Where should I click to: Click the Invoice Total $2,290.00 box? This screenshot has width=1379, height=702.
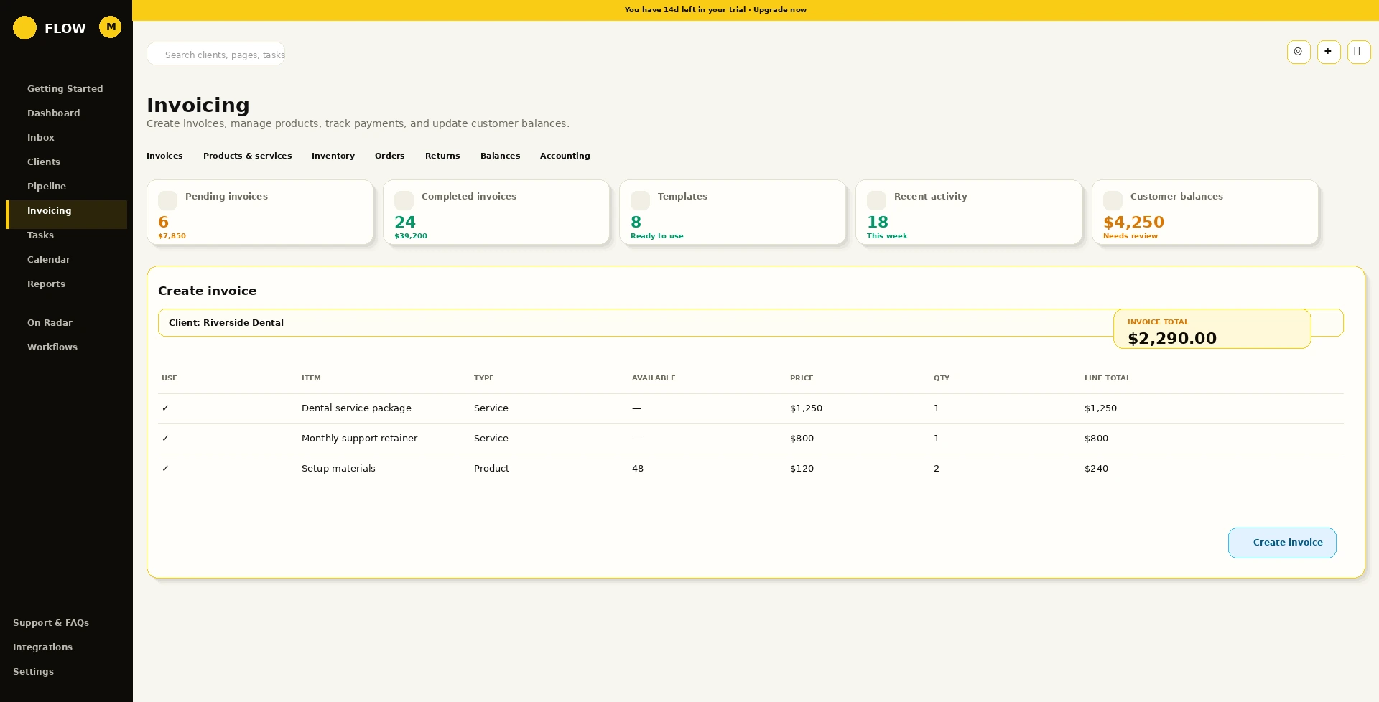pos(1212,329)
